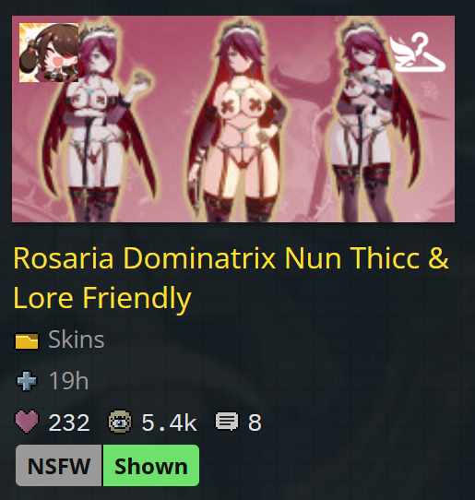475x500 pixels.
Task: Open the submitter's avatar on the thumbnail
Action: click(x=49, y=53)
